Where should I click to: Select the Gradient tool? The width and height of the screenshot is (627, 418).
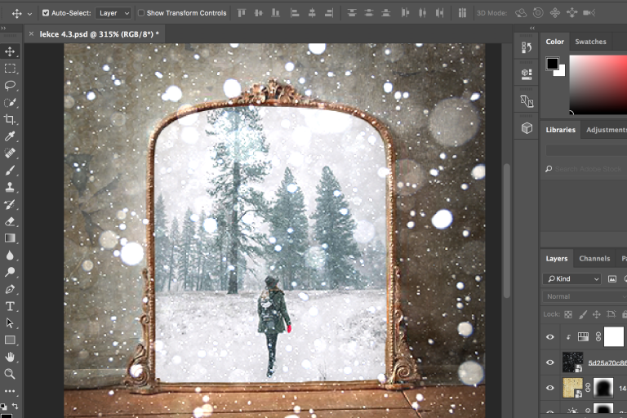(10, 238)
